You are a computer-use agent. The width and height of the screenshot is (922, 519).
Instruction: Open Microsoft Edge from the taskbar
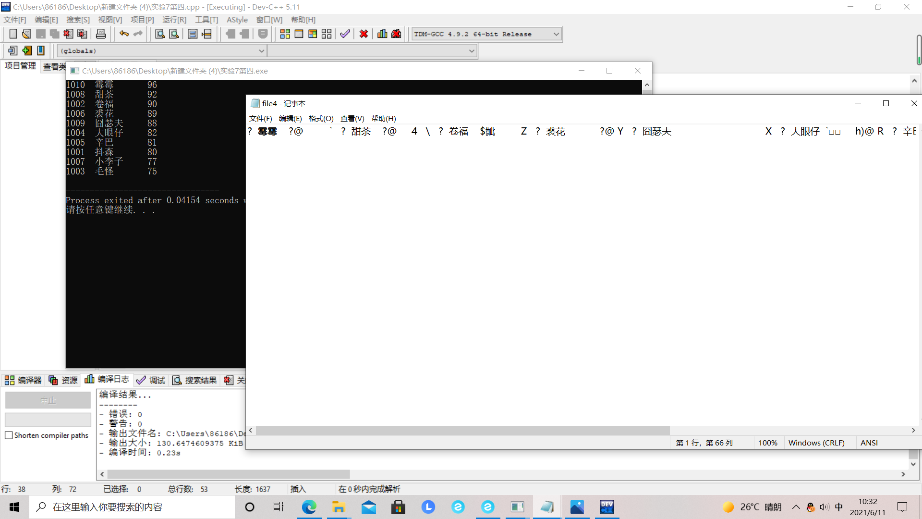click(x=309, y=507)
